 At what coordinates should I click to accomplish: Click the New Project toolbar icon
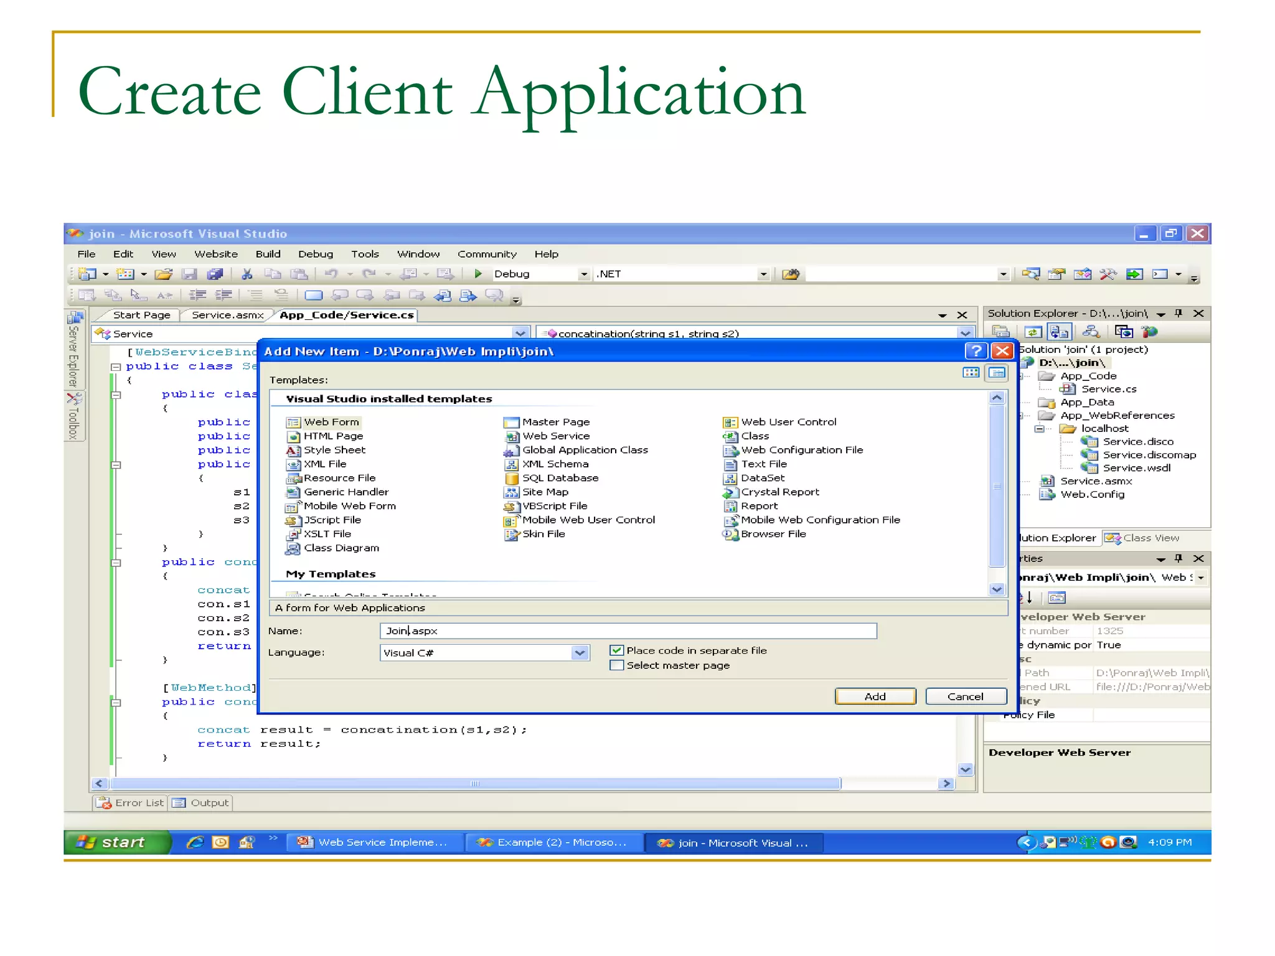coord(88,274)
